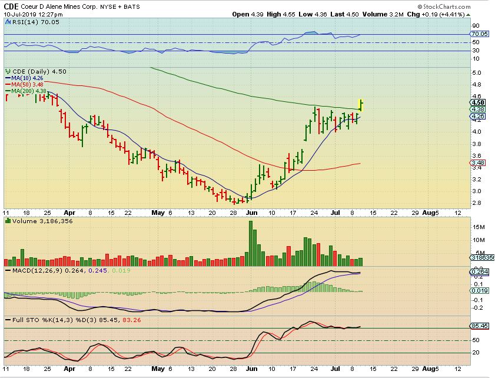Click the Last 4.50 value in header
Viewport: 495px width, 378px height.
coord(344,15)
